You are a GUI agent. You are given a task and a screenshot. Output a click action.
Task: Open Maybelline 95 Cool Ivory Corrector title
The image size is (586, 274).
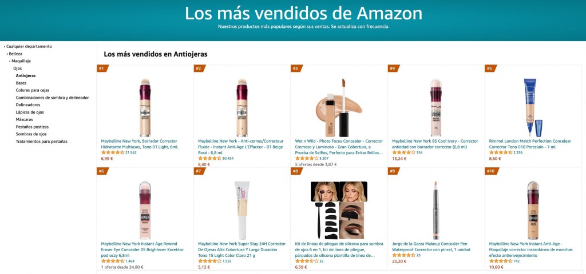point(435,144)
